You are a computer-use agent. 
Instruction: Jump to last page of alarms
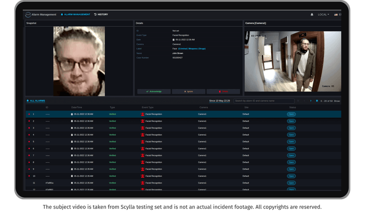(x=317, y=101)
